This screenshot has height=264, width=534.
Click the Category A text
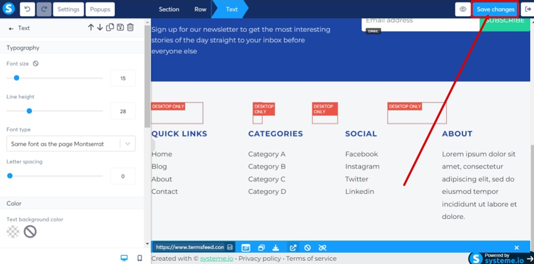[266, 154]
